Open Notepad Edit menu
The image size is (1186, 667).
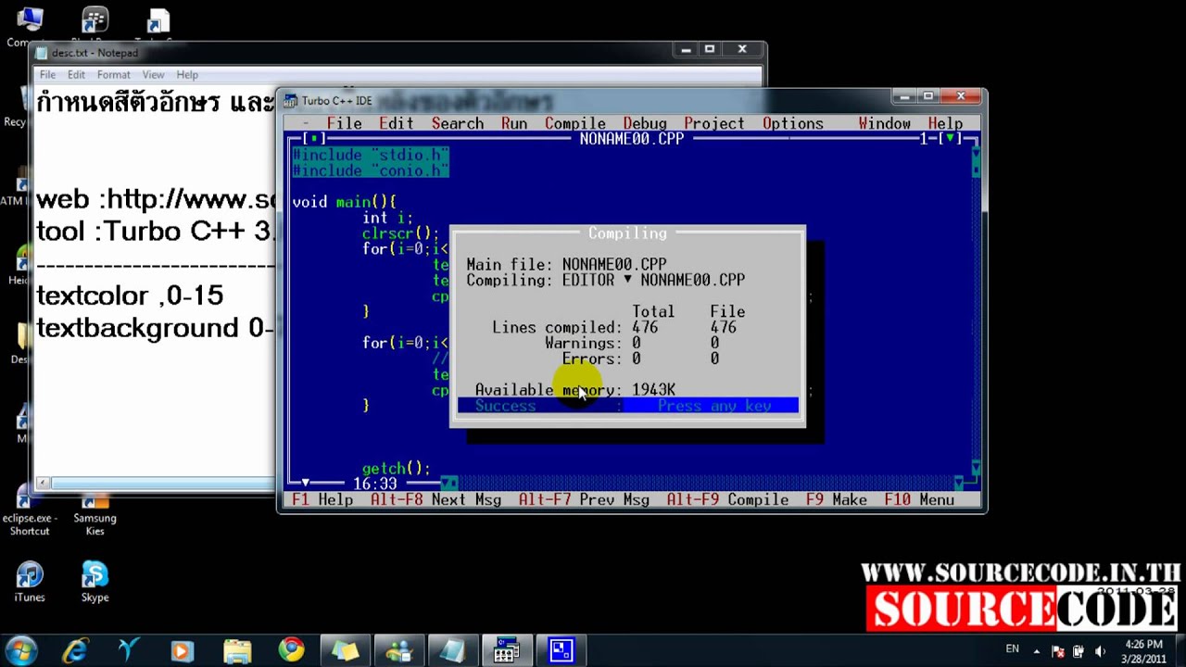[76, 75]
